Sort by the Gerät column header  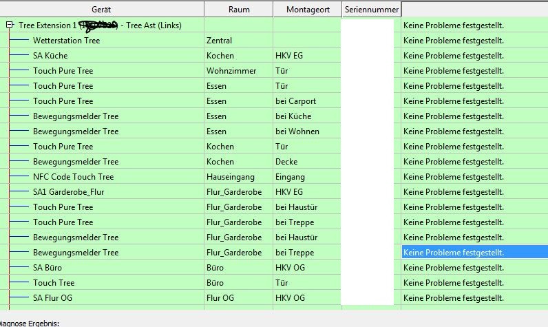[x=102, y=10]
